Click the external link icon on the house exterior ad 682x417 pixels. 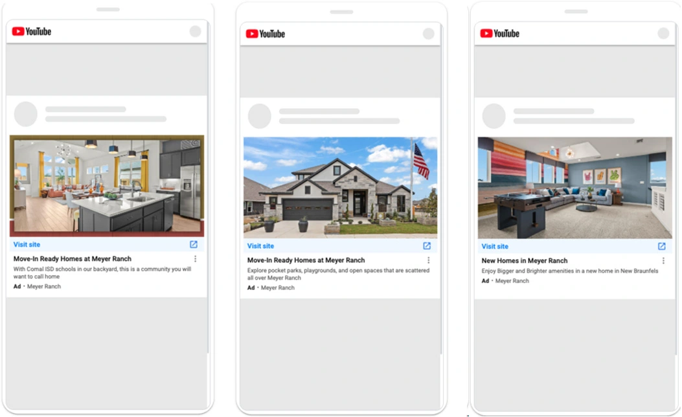[427, 245]
